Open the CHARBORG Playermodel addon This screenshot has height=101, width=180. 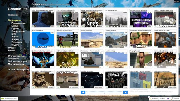click(x=141, y=39)
